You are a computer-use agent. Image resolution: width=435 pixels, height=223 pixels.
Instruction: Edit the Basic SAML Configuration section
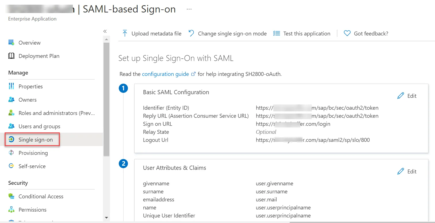point(407,96)
